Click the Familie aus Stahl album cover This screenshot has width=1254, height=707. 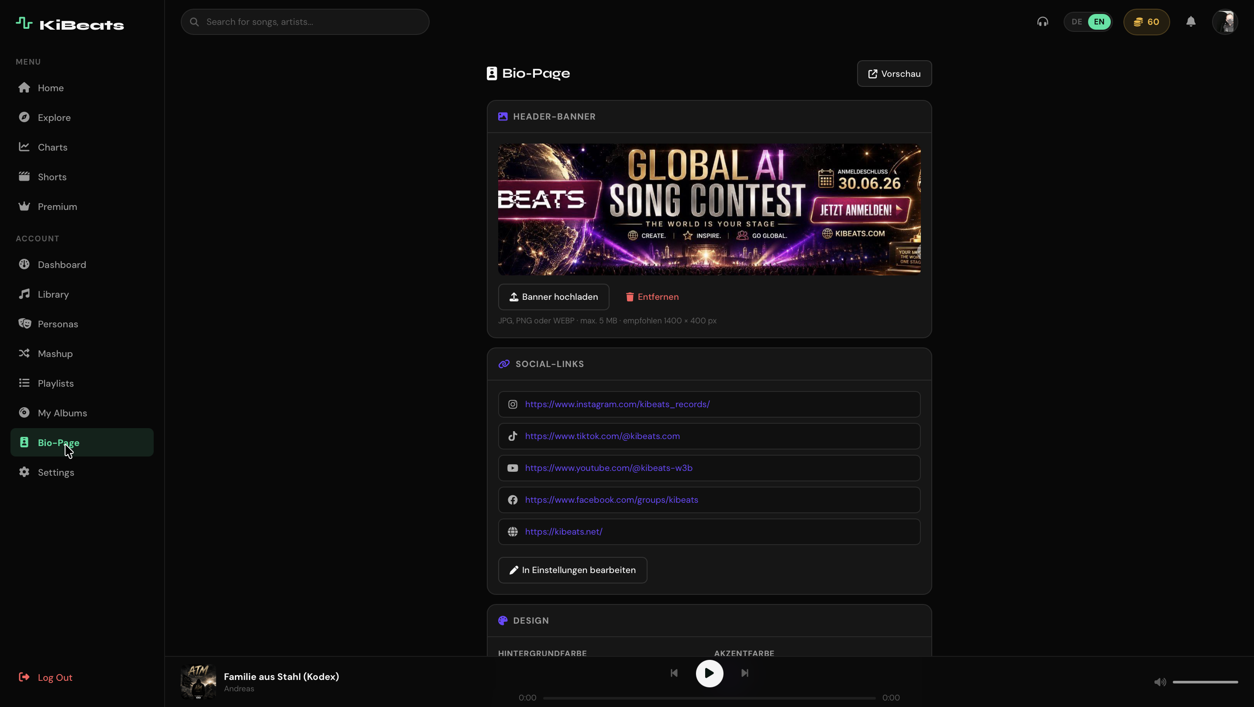coord(198,682)
